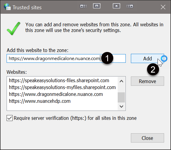This screenshot has width=171, height=150.
Task: Click the Remove button
Action: click(147, 81)
